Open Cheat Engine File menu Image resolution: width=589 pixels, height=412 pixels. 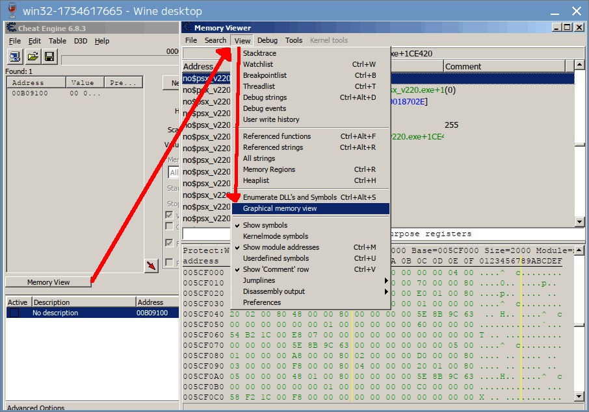coord(15,41)
